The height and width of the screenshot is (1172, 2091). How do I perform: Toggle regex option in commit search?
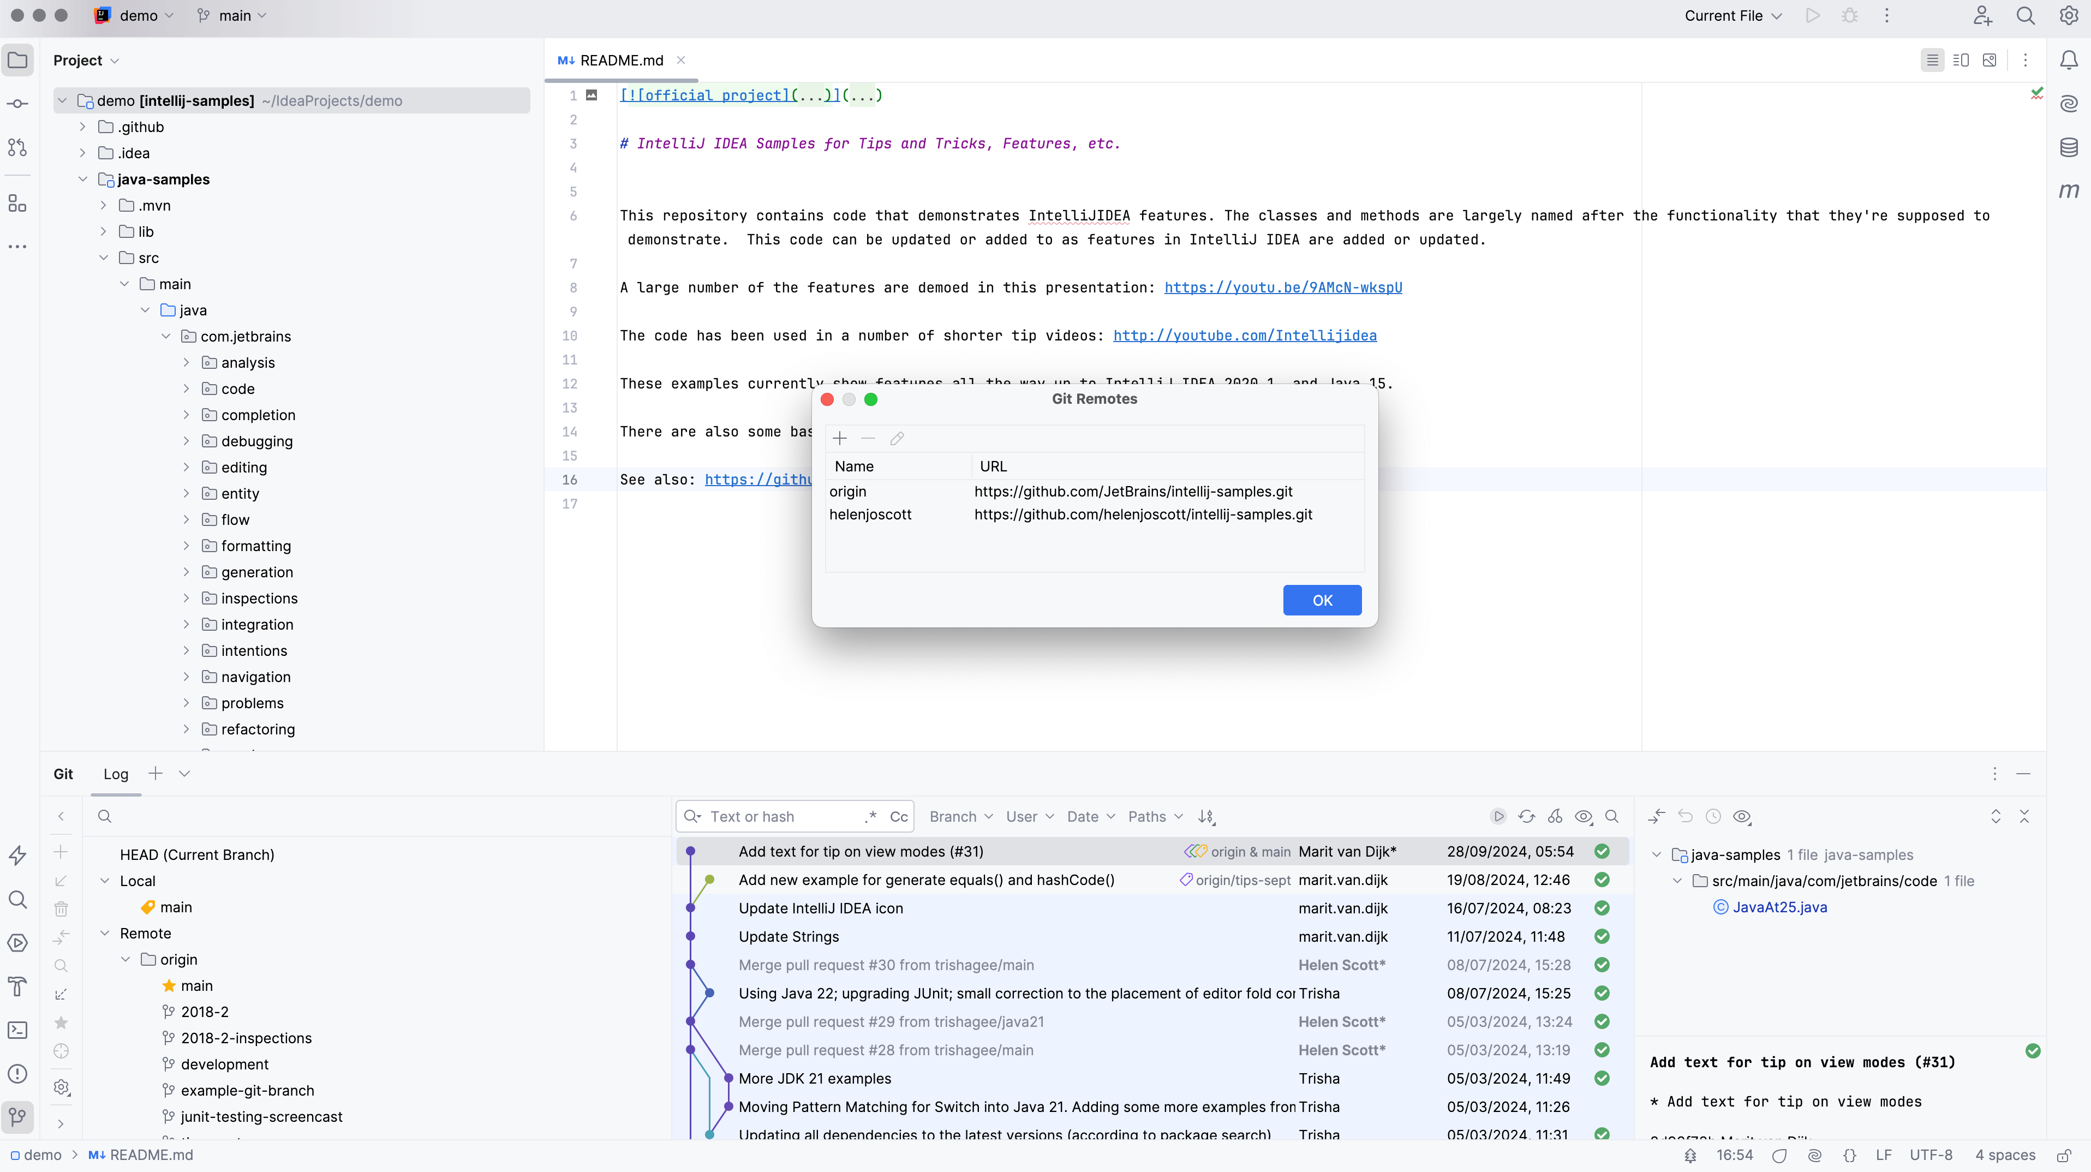pyautogui.click(x=871, y=816)
